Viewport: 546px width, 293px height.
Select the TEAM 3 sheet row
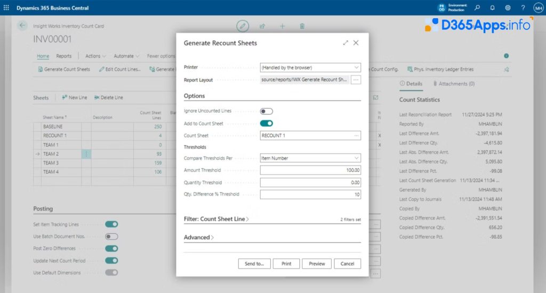[x=51, y=163]
